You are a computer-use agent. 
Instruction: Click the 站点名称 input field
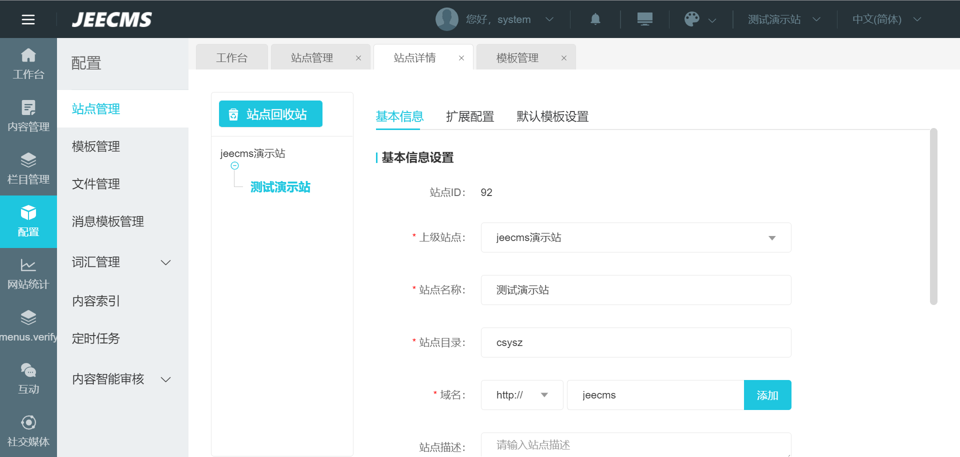(x=635, y=290)
